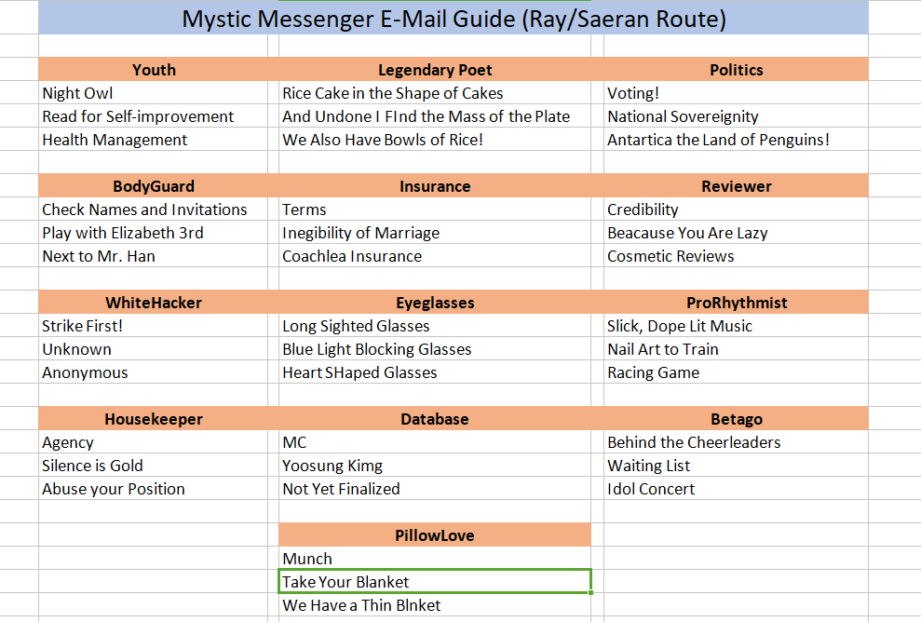
Task: Click the 'Voting!' cell
Action: [736, 93]
